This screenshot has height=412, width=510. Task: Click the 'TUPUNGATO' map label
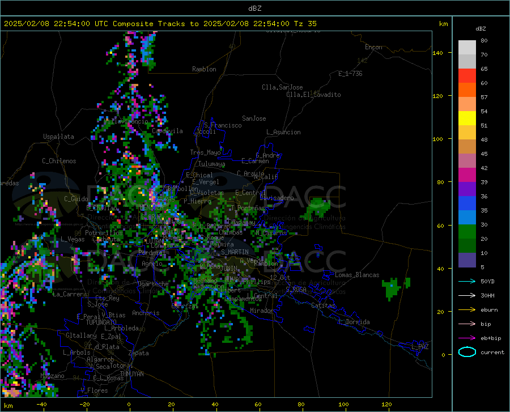click(x=101, y=322)
